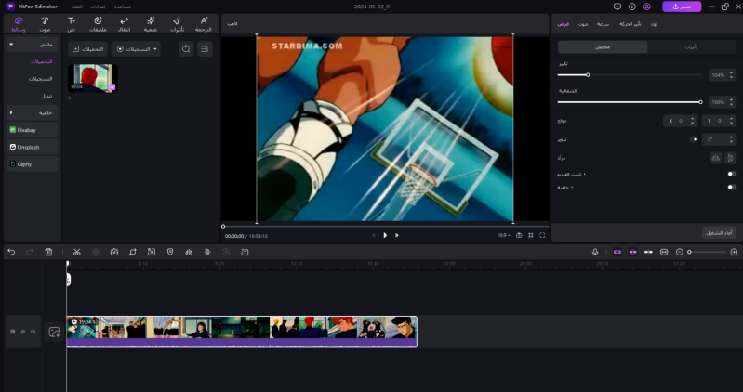Open the Media (وسائط) panel
The height and width of the screenshot is (392, 743).
18,24
